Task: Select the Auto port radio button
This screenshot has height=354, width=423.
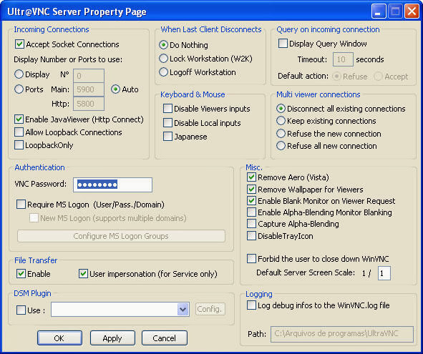Action: 115,89
